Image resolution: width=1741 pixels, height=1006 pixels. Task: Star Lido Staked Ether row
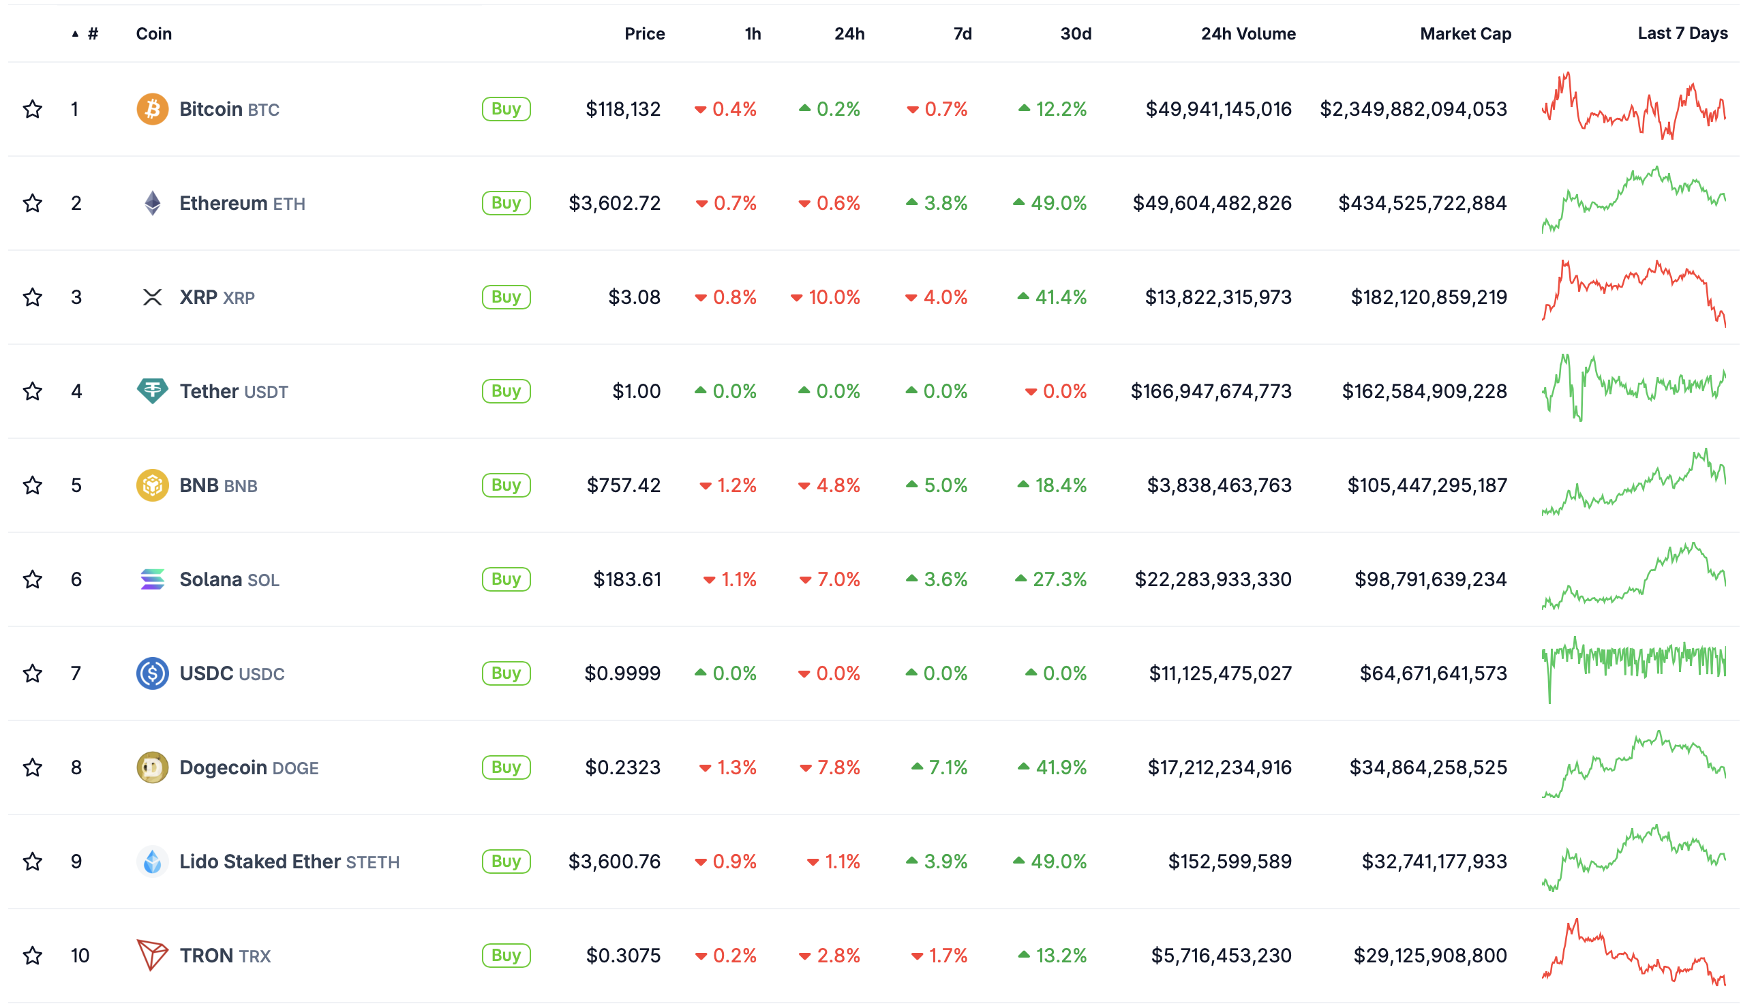pyautogui.click(x=33, y=861)
